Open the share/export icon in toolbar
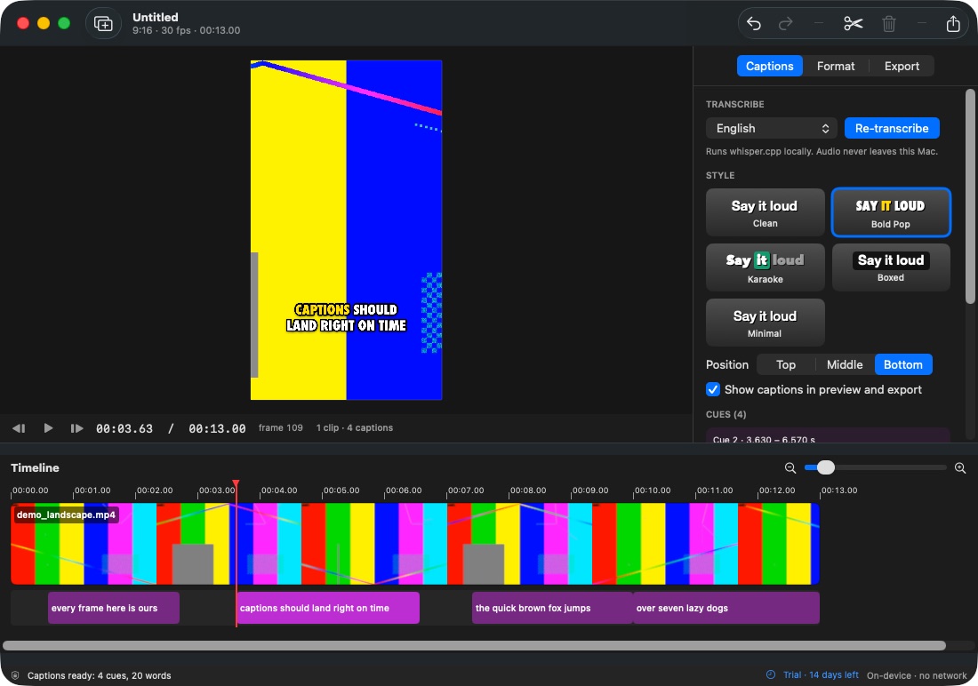The image size is (978, 686). tap(953, 24)
